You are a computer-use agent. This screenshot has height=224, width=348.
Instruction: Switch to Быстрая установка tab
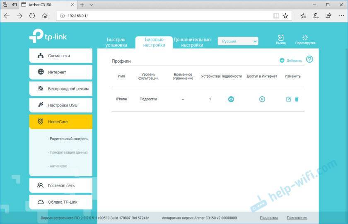pos(116,42)
